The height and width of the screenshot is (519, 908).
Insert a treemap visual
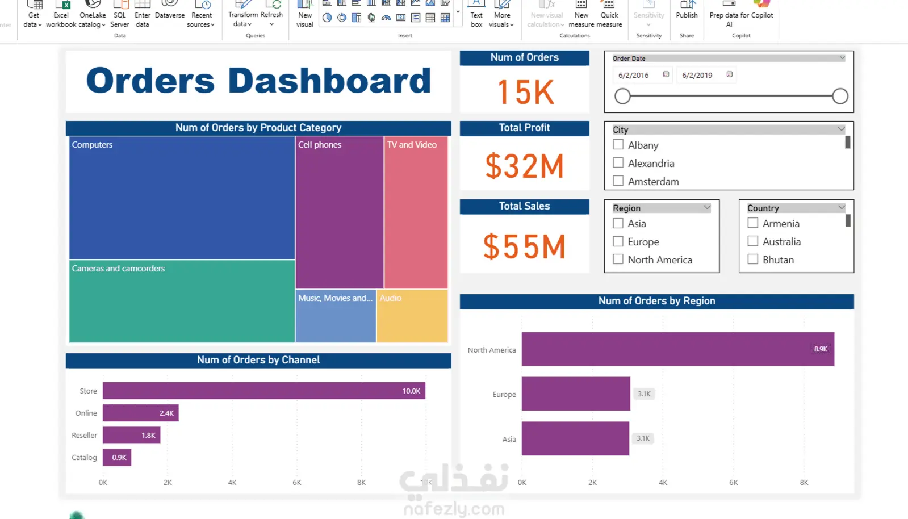[x=357, y=18]
